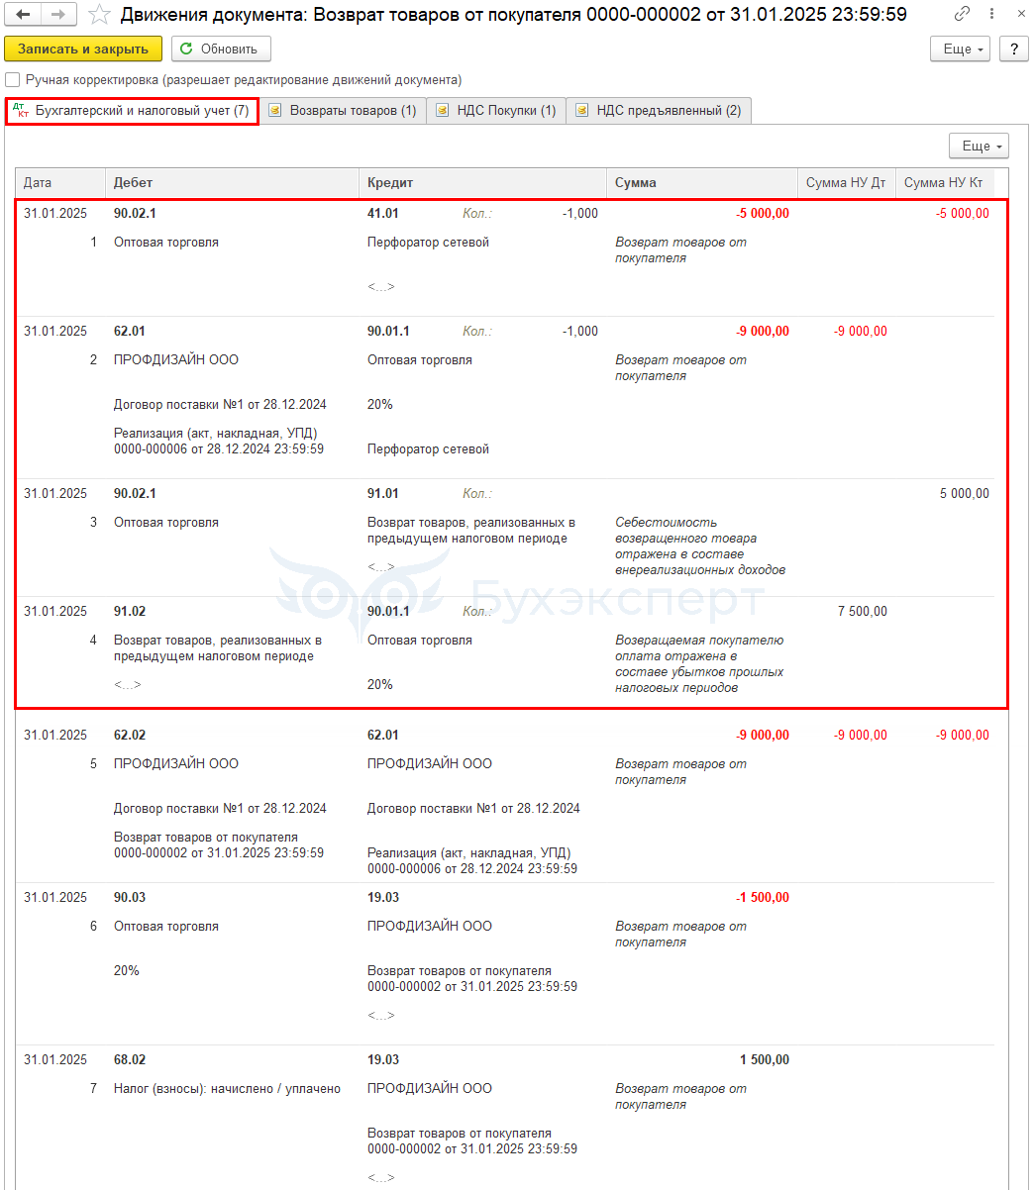This screenshot has width=1034, height=1190.
Task: Add document to favorites with star icon
Action: [99, 15]
